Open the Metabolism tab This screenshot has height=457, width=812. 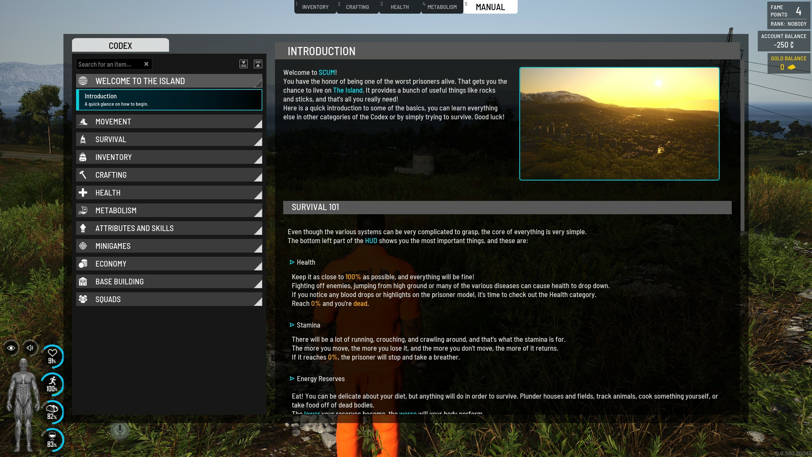point(442,7)
